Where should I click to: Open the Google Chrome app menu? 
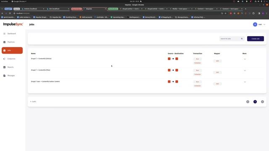tap(19, 1)
